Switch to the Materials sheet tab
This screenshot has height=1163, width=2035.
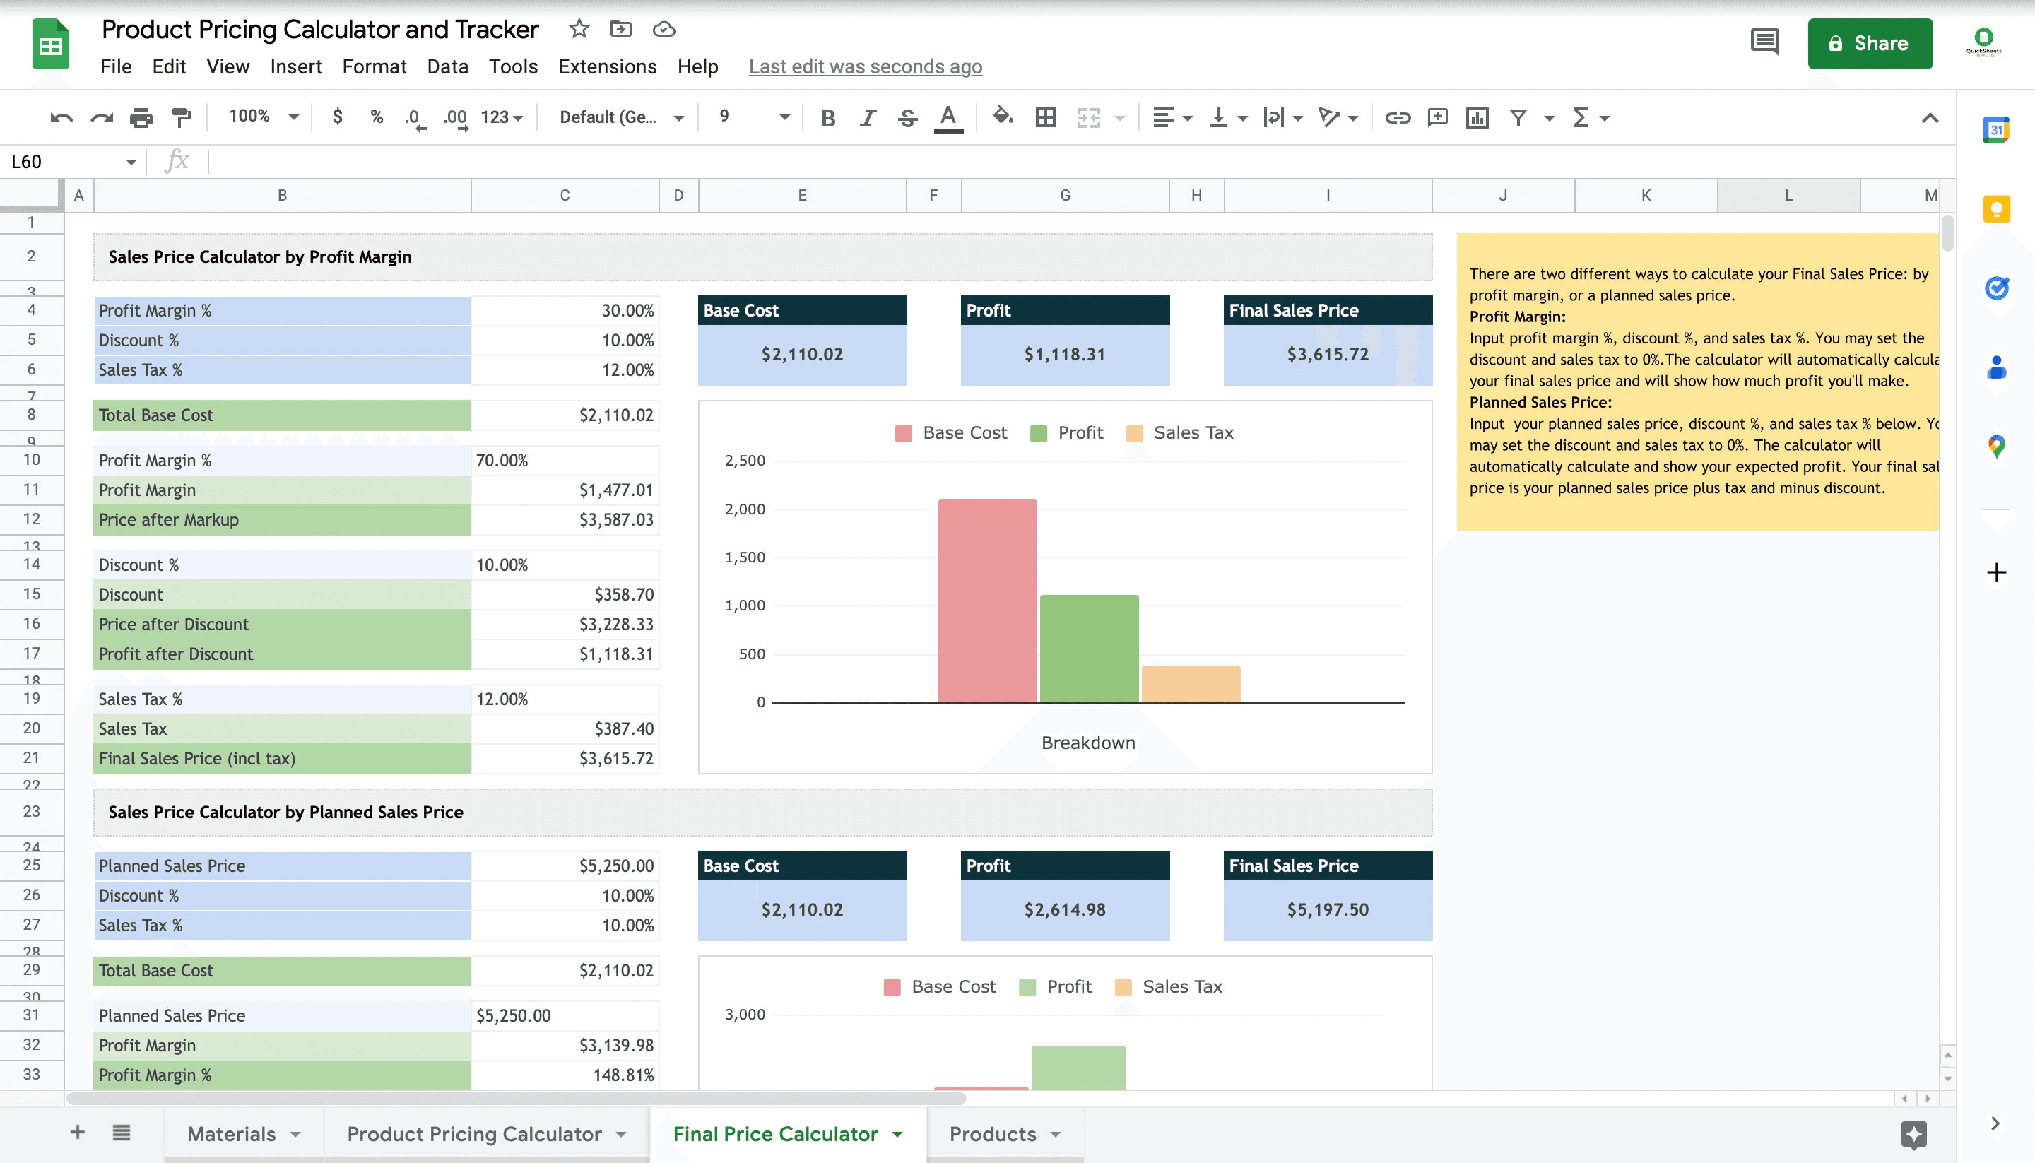pyautogui.click(x=232, y=1134)
